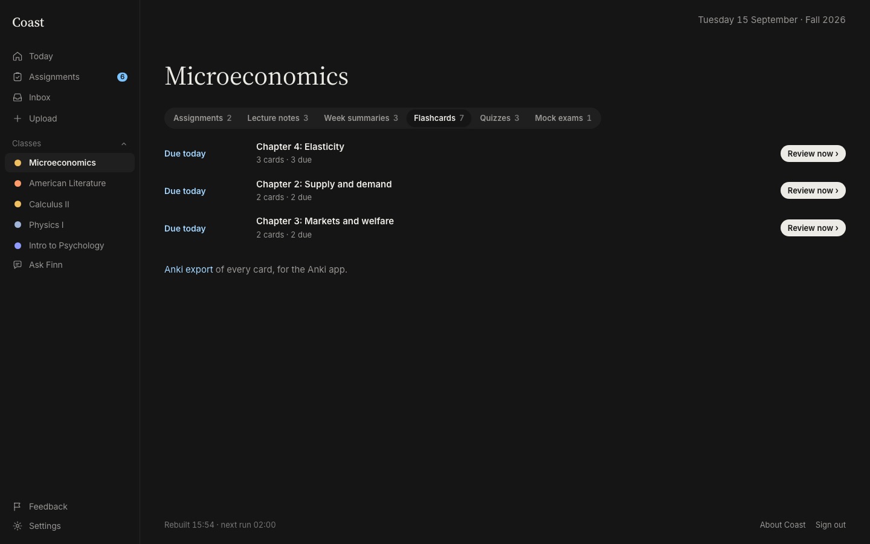Click the '3 cards · 3 due' text
The width and height of the screenshot is (870, 544).
click(284, 160)
